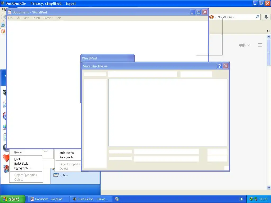271x203 pixels.
Task: Click the Mypal vertical scrollbar thumb
Action: click(269, 52)
